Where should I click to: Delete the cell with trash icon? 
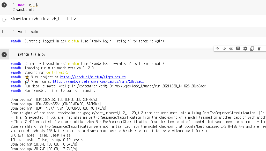(x=259, y=49)
